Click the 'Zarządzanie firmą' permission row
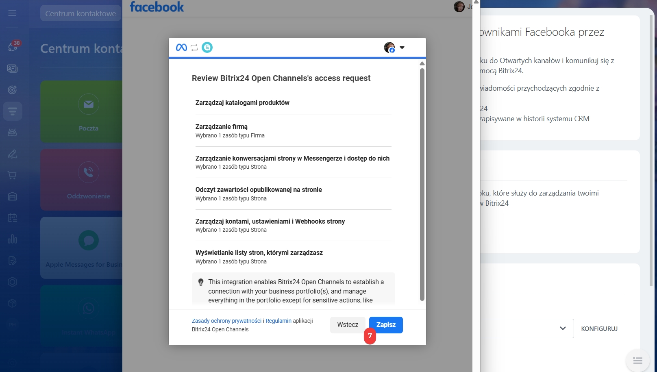Image resolution: width=657 pixels, height=372 pixels. pyautogui.click(x=293, y=131)
